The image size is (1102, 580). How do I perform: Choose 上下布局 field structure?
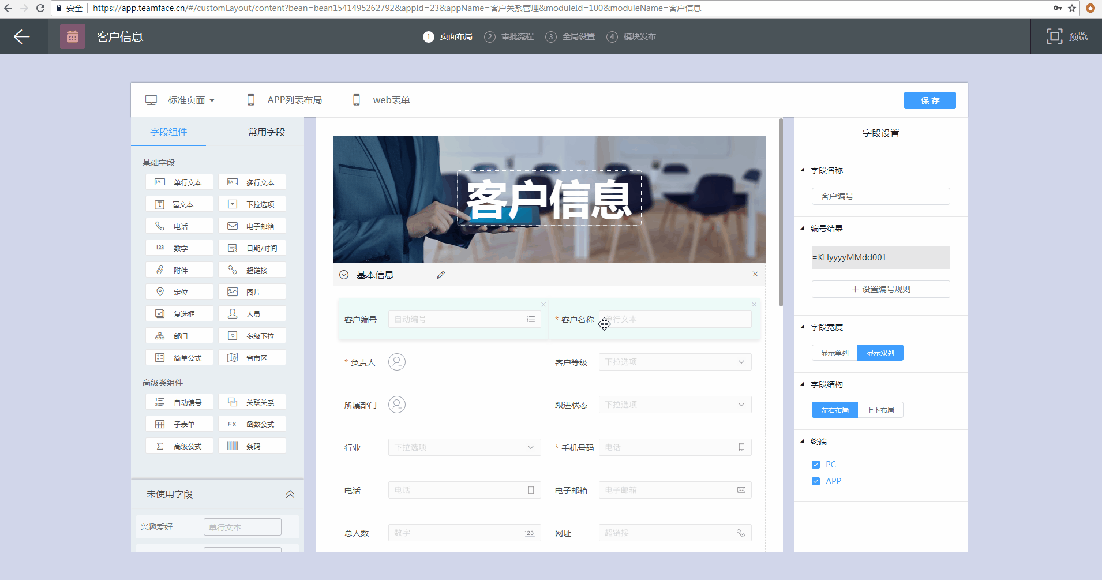coord(880,410)
